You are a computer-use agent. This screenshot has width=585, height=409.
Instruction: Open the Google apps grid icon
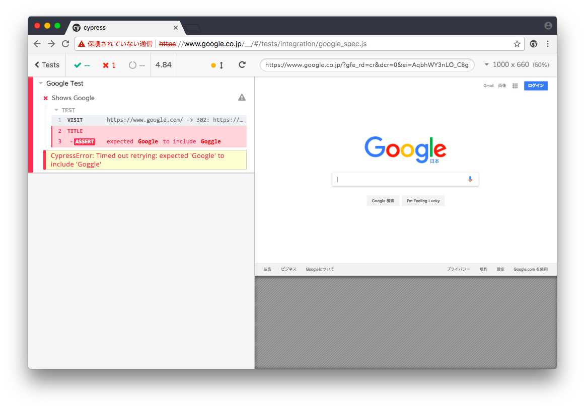click(515, 86)
